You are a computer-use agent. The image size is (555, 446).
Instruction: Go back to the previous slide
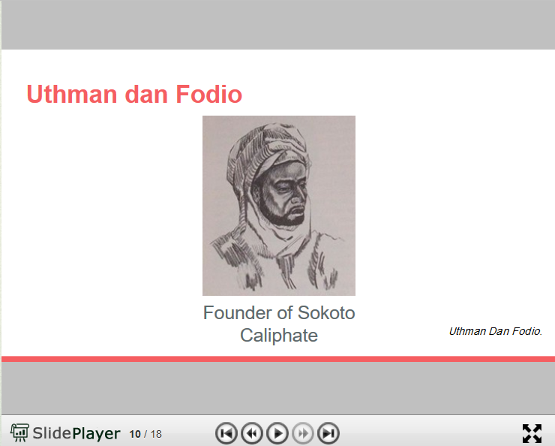[x=252, y=433]
